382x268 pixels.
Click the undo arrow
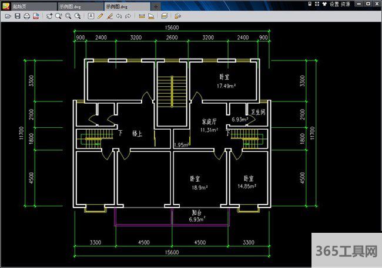119,16
